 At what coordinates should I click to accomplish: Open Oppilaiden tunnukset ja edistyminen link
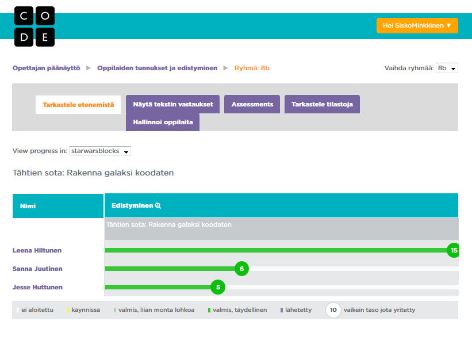157,68
